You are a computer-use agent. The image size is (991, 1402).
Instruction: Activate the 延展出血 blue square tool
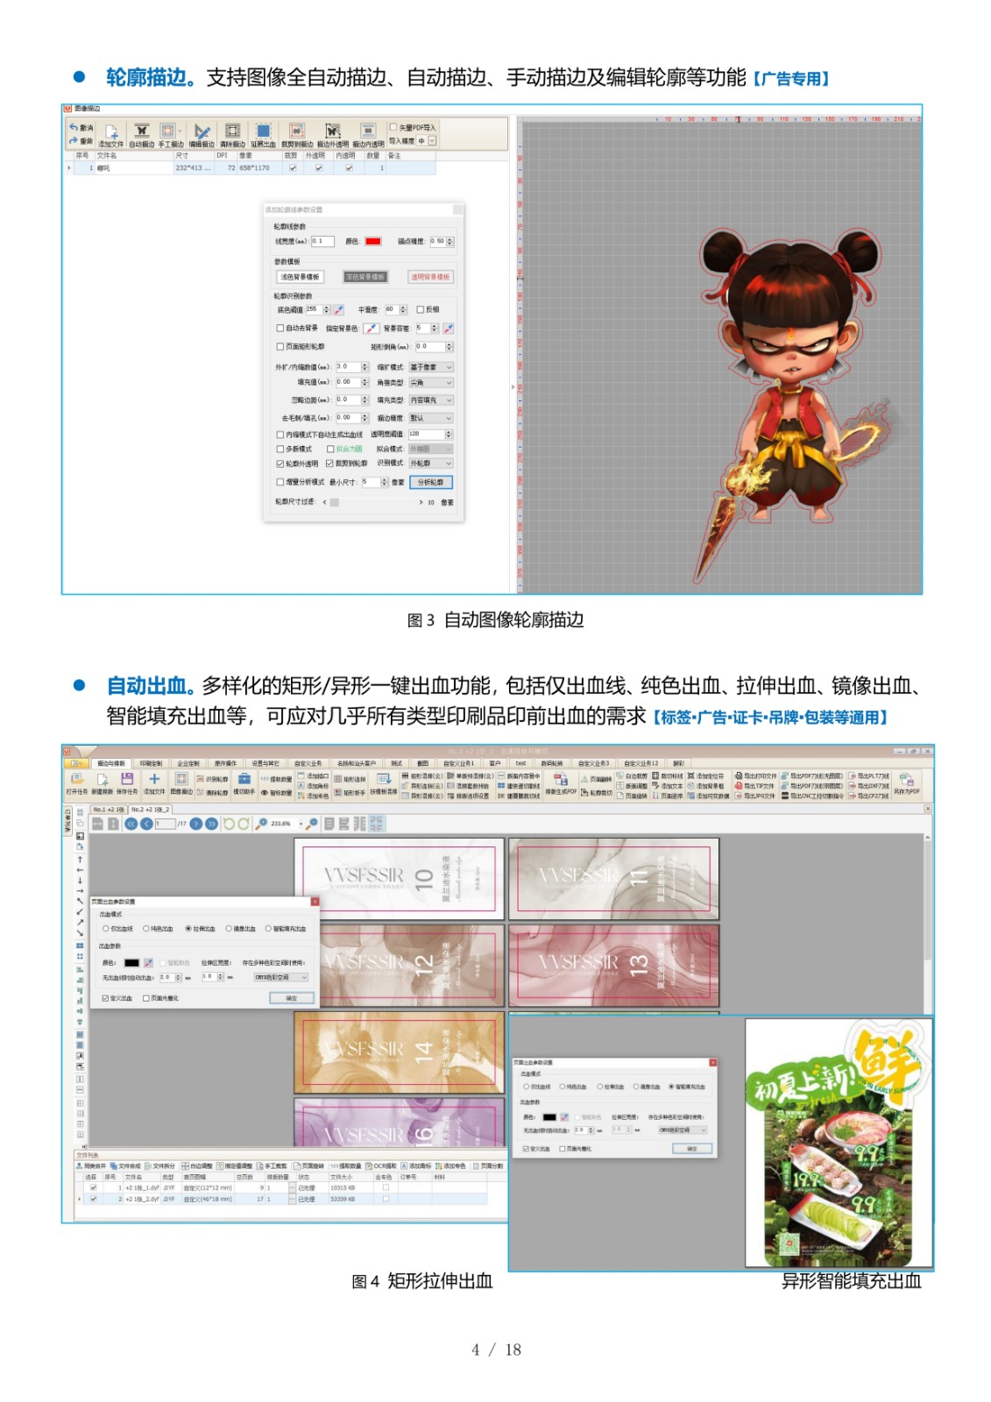pos(263,134)
